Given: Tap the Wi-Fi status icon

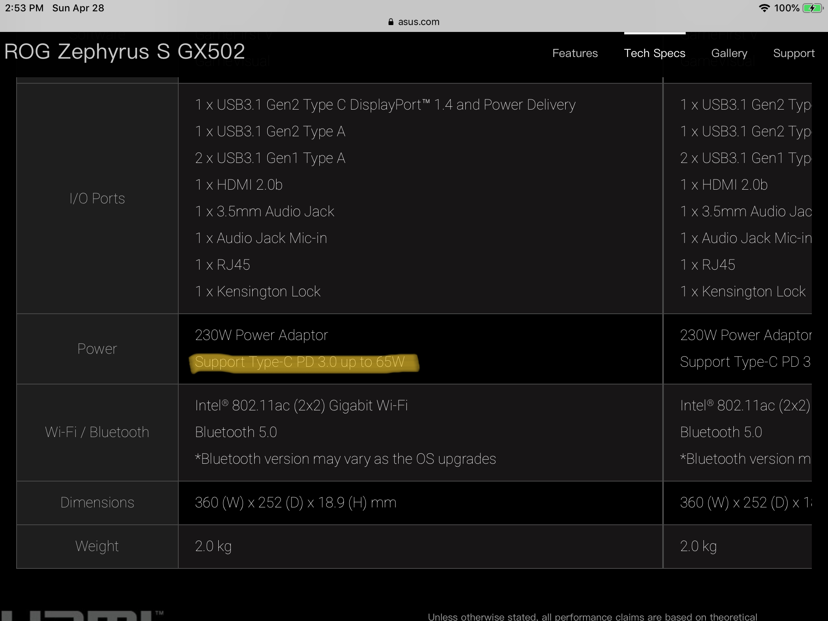Looking at the screenshot, I should click(x=764, y=8).
